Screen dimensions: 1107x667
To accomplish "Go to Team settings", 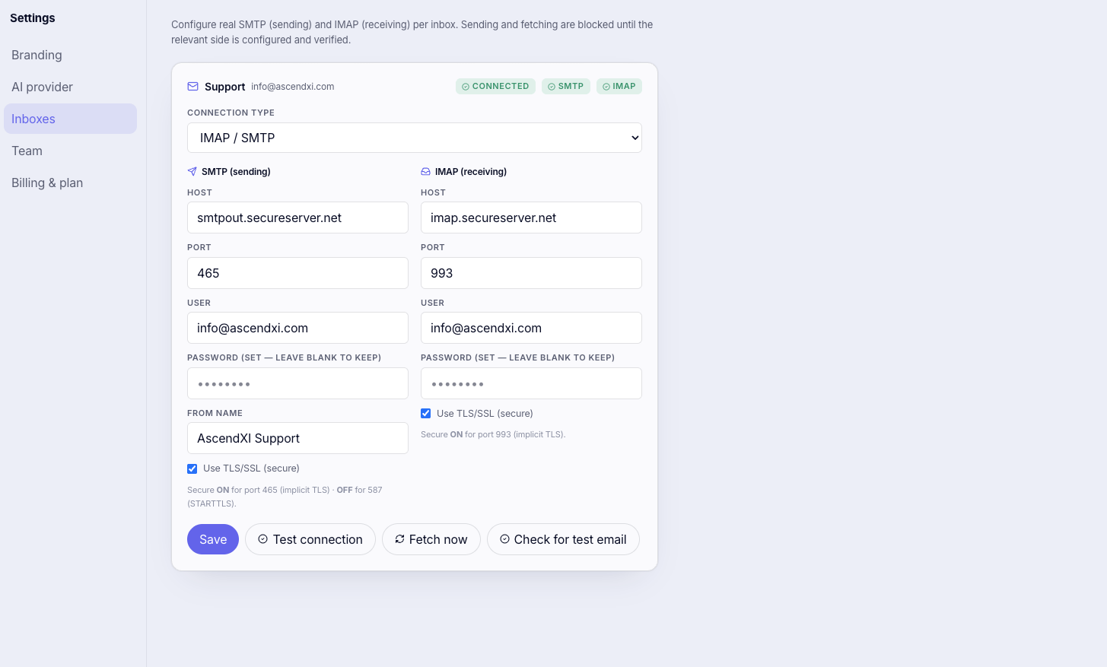I will [70, 151].
